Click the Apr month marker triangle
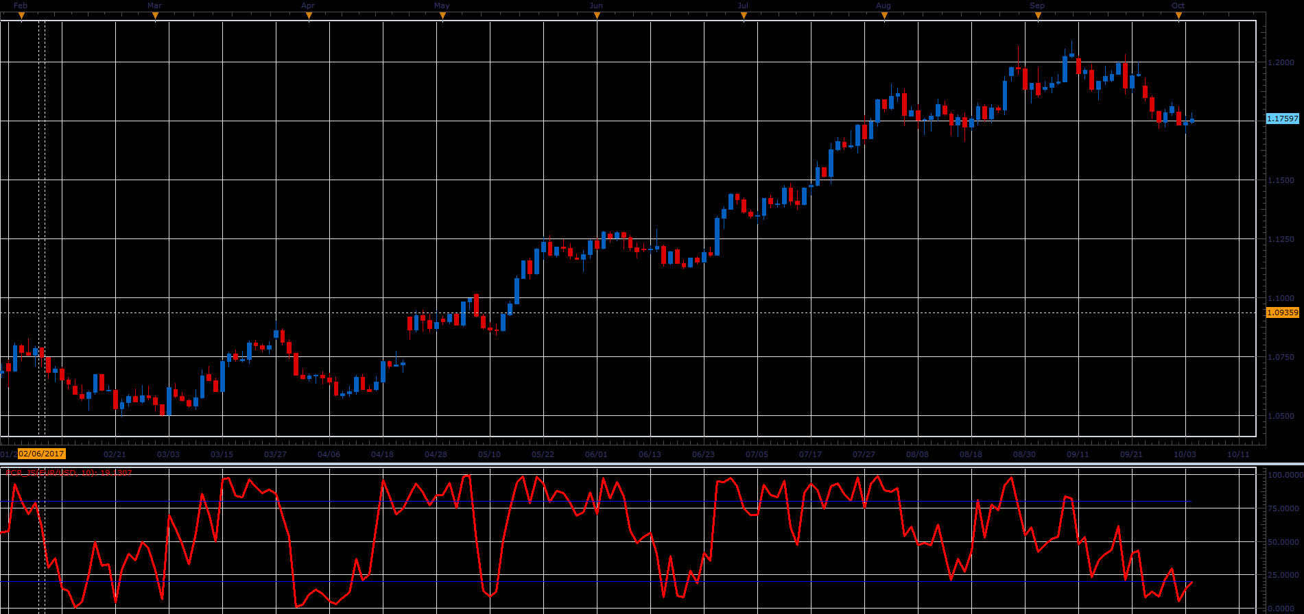The width and height of the screenshot is (1304, 614). [309, 16]
